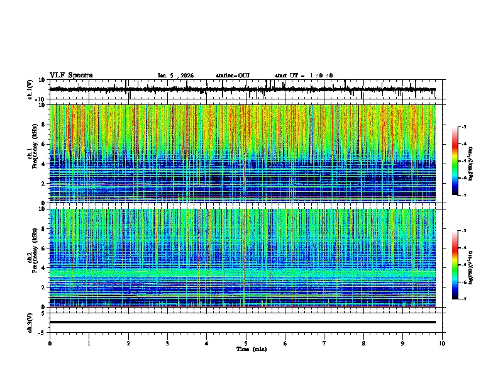
Task: Click the "-3" tick on ch.1 color bar
Action: click(464, 126)
